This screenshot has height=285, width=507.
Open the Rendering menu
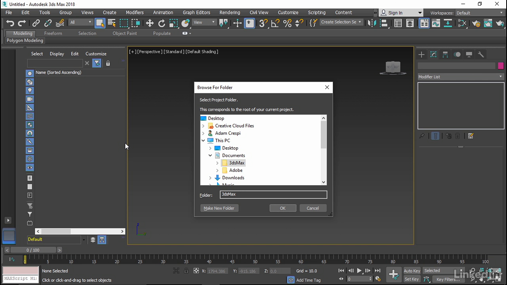point(230,12)
